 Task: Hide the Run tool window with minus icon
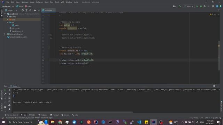pyautogui.click(x=218, y=86)
